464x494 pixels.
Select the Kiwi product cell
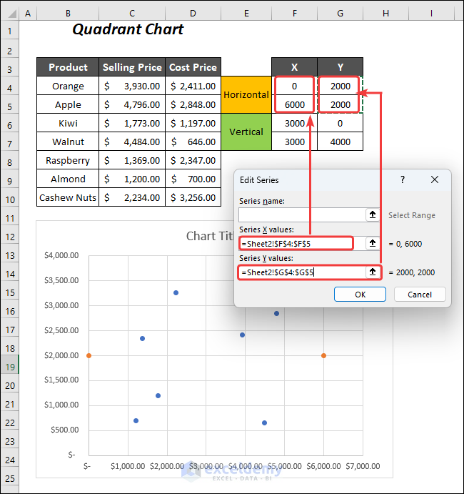[68, 123]
